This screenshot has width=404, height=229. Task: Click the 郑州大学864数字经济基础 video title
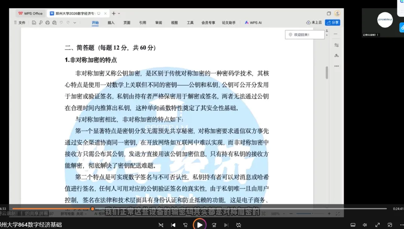31,225
